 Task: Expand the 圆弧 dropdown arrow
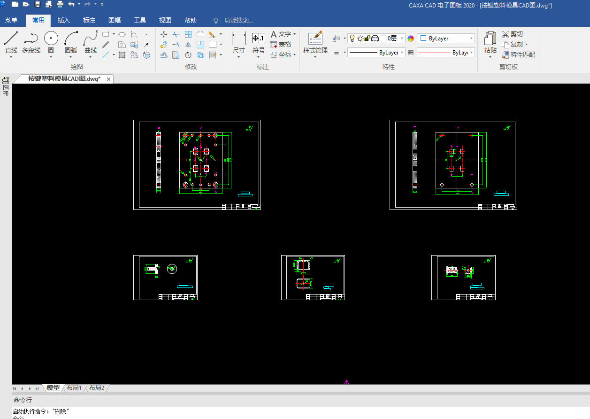click(71, 57)
